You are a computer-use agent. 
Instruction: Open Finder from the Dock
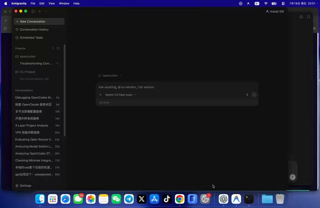click(x=40, y=199)
